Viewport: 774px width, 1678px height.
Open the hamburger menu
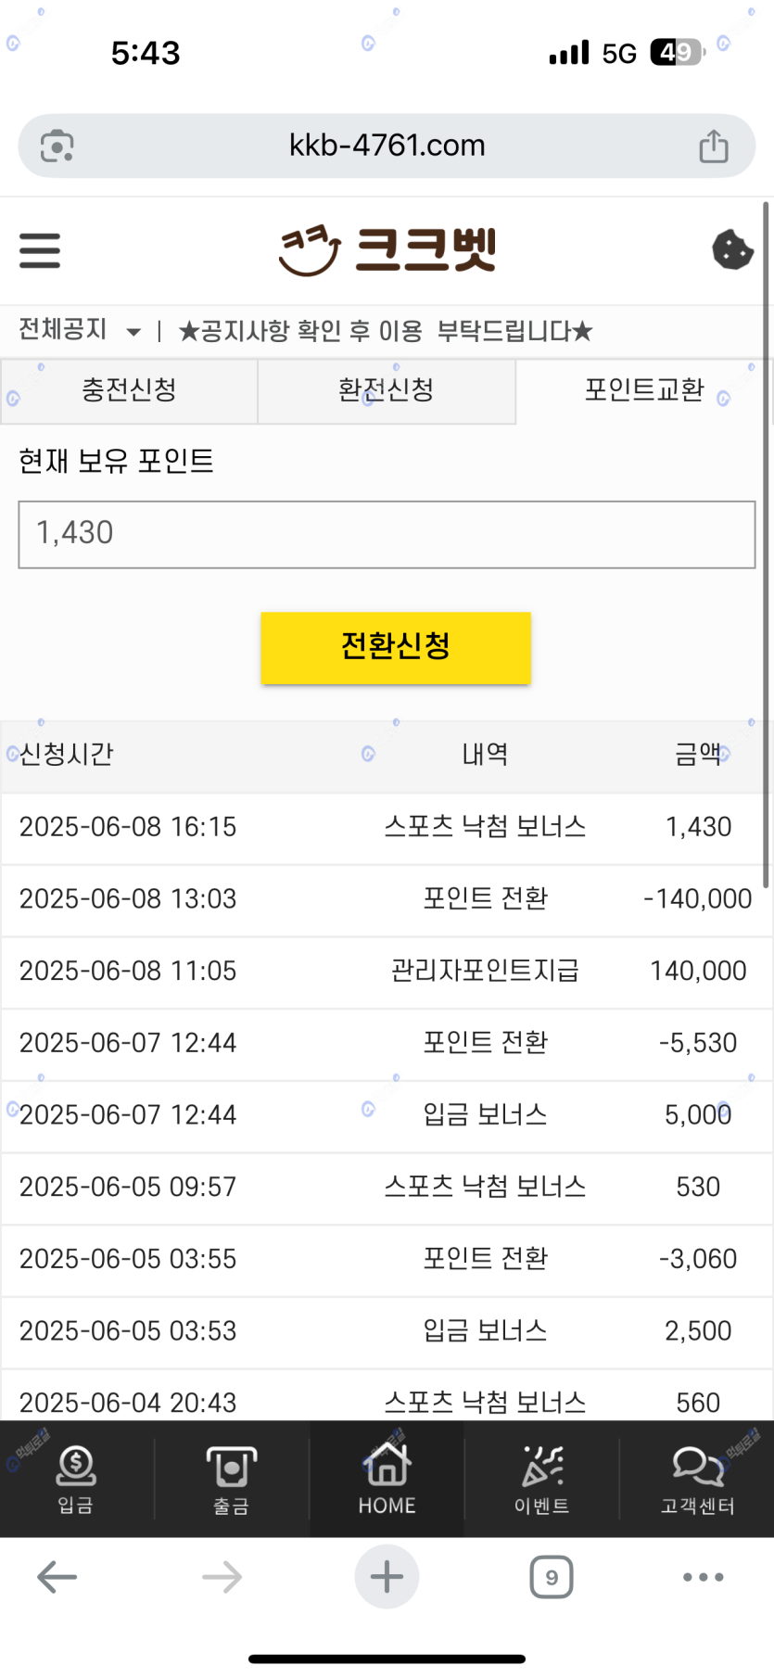[x=40, y=250]
